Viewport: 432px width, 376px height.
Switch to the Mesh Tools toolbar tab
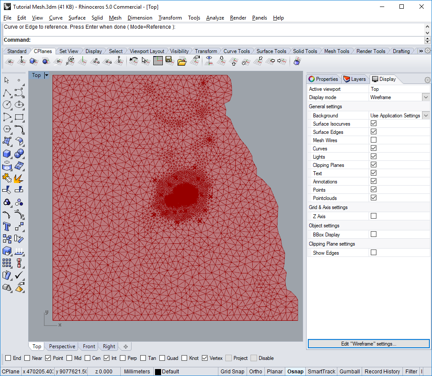336,51
